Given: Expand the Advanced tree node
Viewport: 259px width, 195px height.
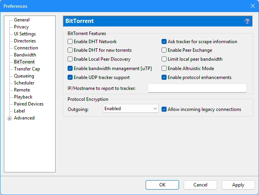Looking at the screenshot, I should (x=9, y=119).
